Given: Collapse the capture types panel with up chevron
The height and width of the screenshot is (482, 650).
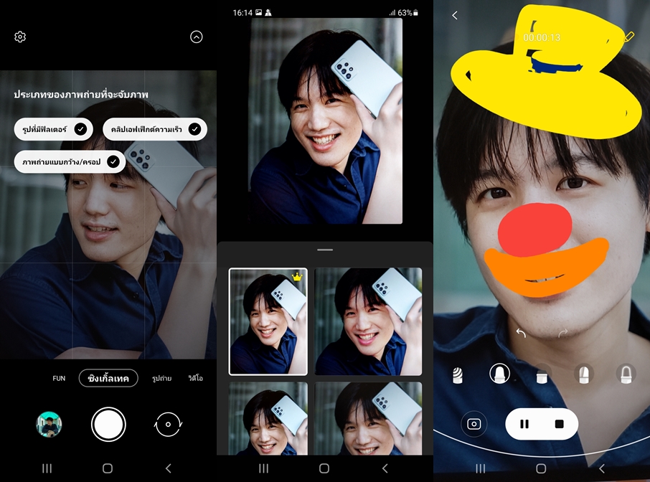Looking at the screenshot, I should 197,37.
